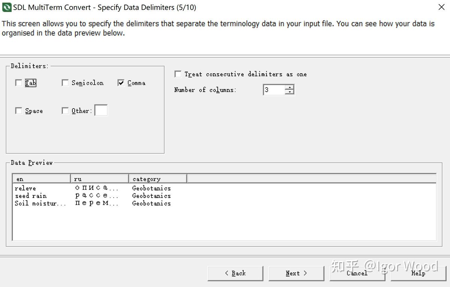Viewport: 450px width, 287px height.
Task: Cancel the conversion wizard
Action: point(357,273)
